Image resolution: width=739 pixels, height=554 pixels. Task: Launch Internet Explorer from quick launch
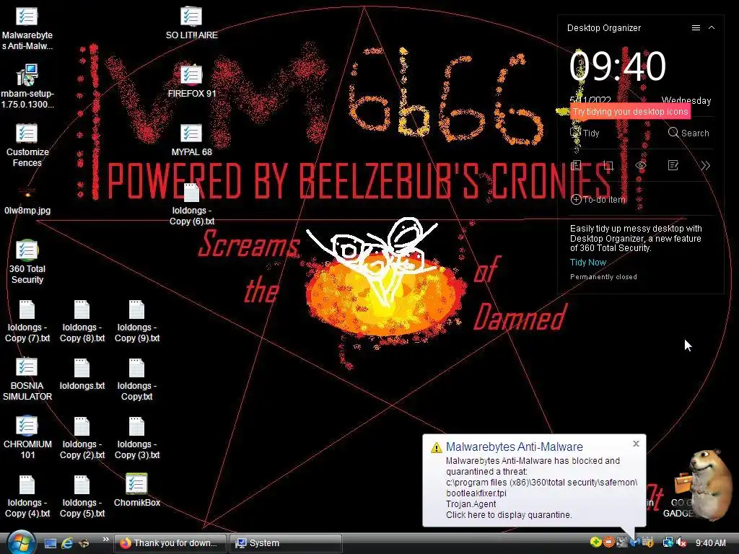[x=67, y=543]
